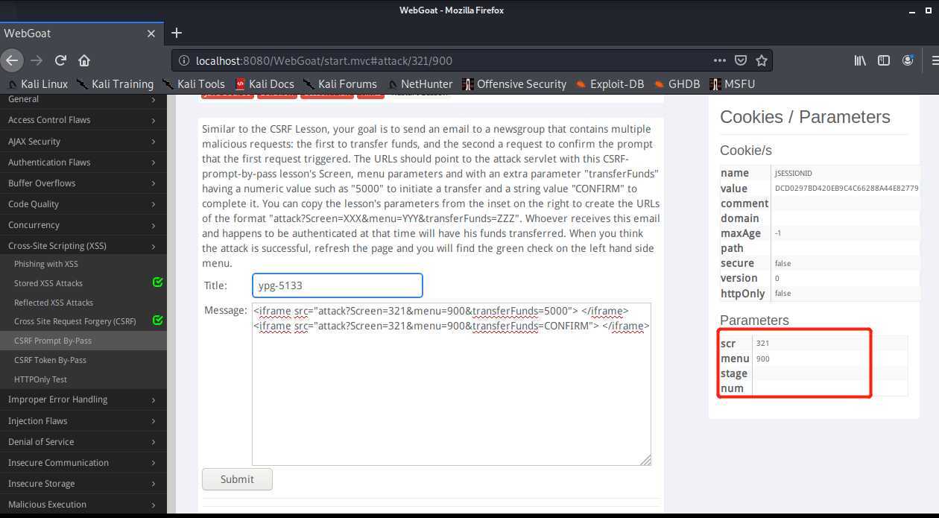Expand Injection Flaws category

[x=83, y=420]
